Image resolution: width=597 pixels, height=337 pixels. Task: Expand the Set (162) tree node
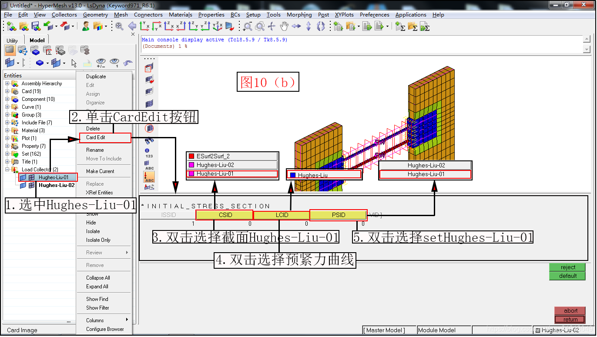click(7, 154)
